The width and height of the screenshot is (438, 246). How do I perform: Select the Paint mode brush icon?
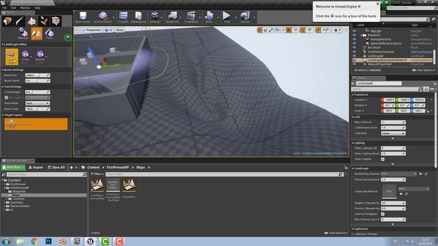[20, 21]
